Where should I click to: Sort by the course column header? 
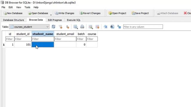click(x=92, y=34)
